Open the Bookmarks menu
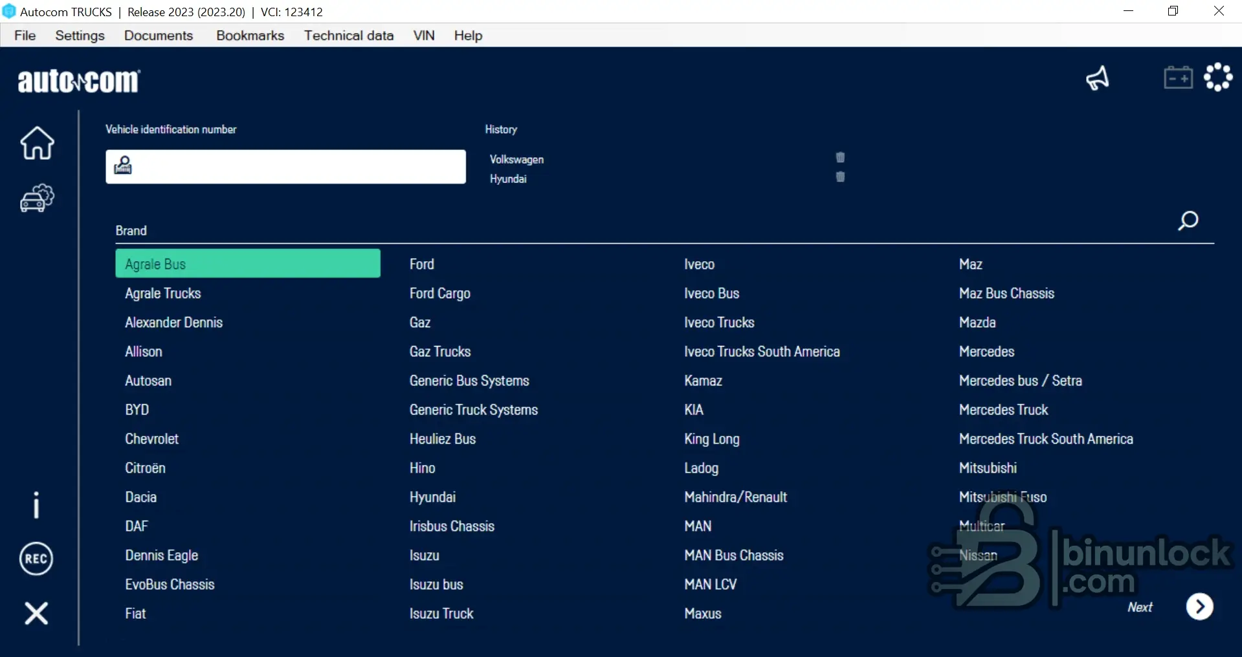Viewport: 1242px width, 657px height. 250,36
